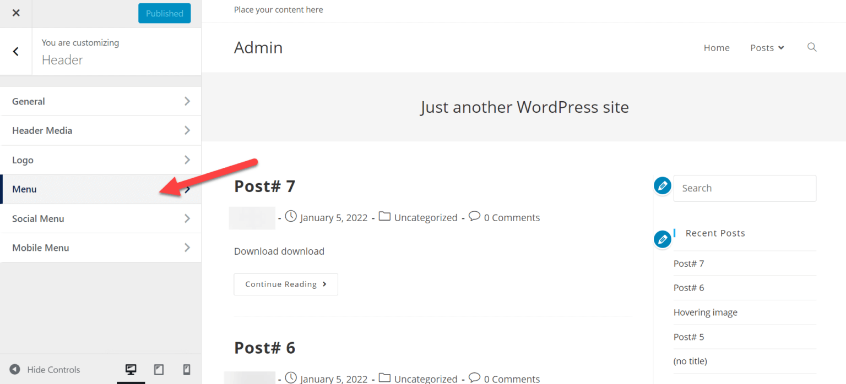
Task: Click the clock icon next to January 5 date
Action: point(291,216)
